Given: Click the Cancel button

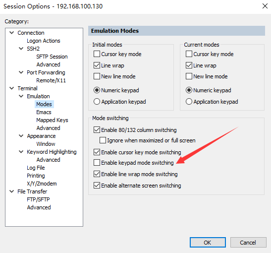Looking at the screenshot, I should [x=248, y=243].
